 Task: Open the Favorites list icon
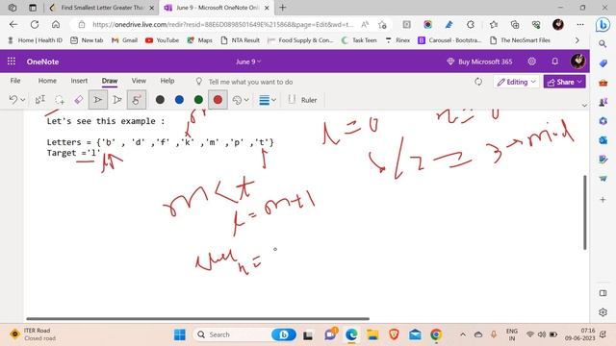(x=494, y=24)
